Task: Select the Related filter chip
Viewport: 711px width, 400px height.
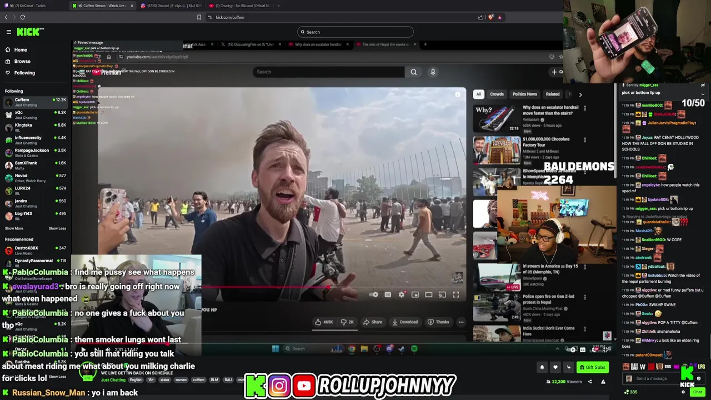Action: [x=553, y=94]
